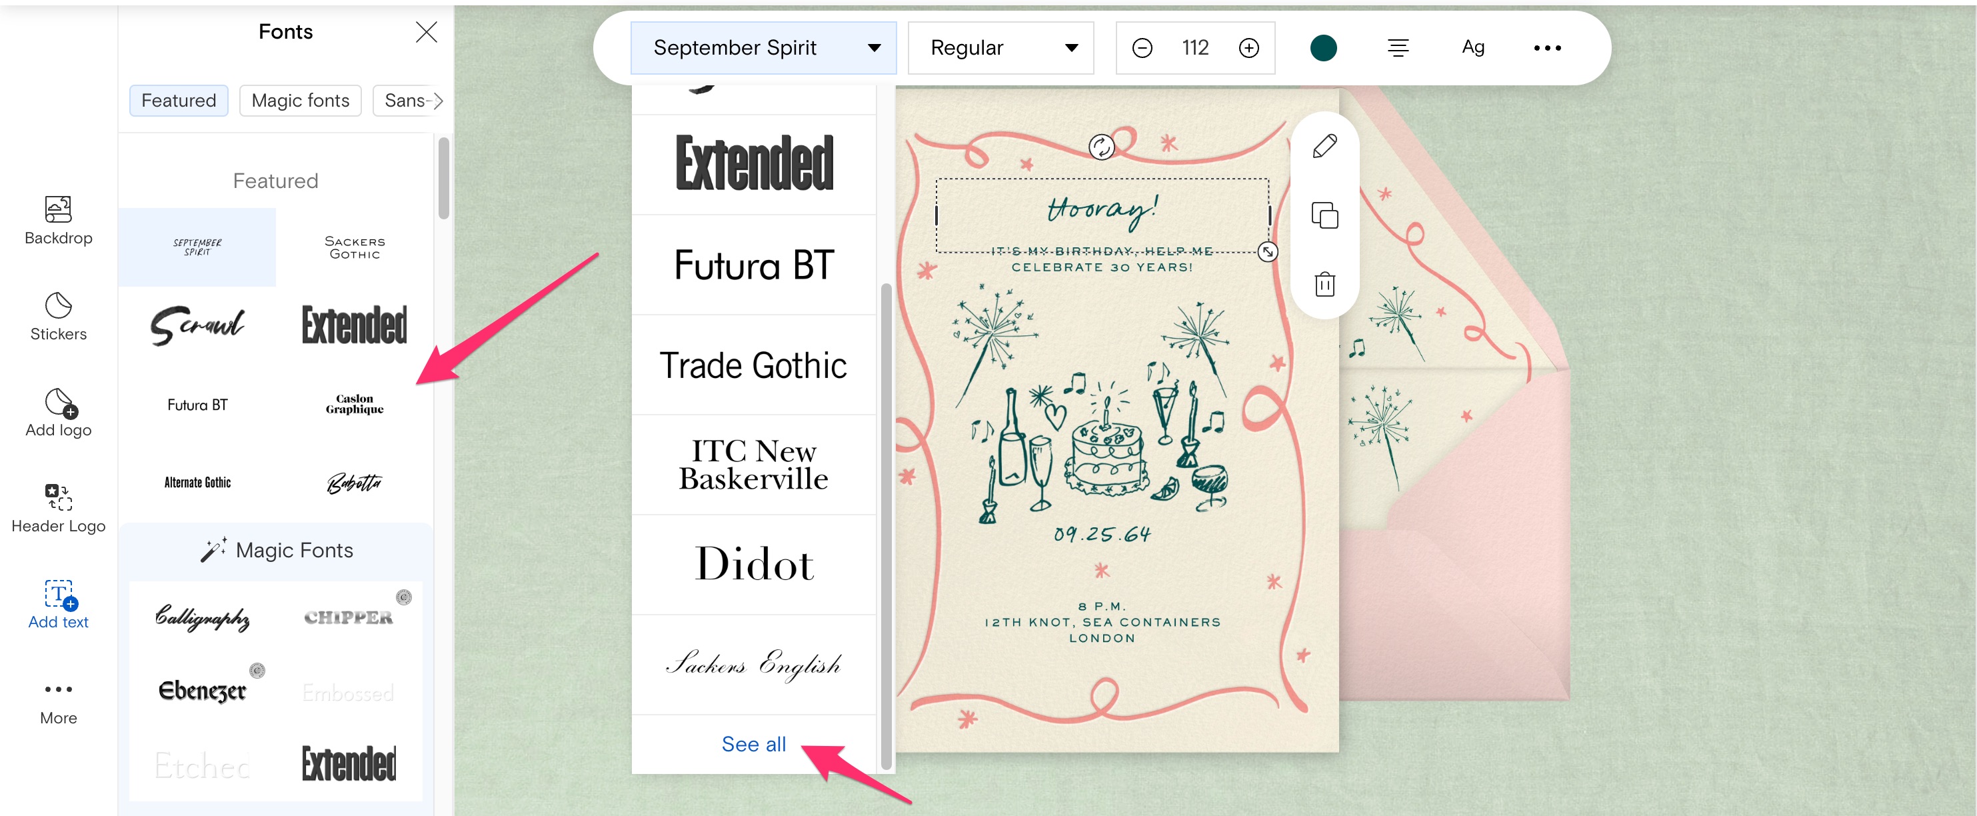
Task: Choose Sackers Gothic in Featured fonts
Action: [x=355, y=247]
